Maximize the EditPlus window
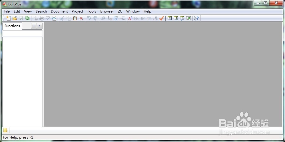The width and height of the screenshot is (285, 142). tap(266, 3)
